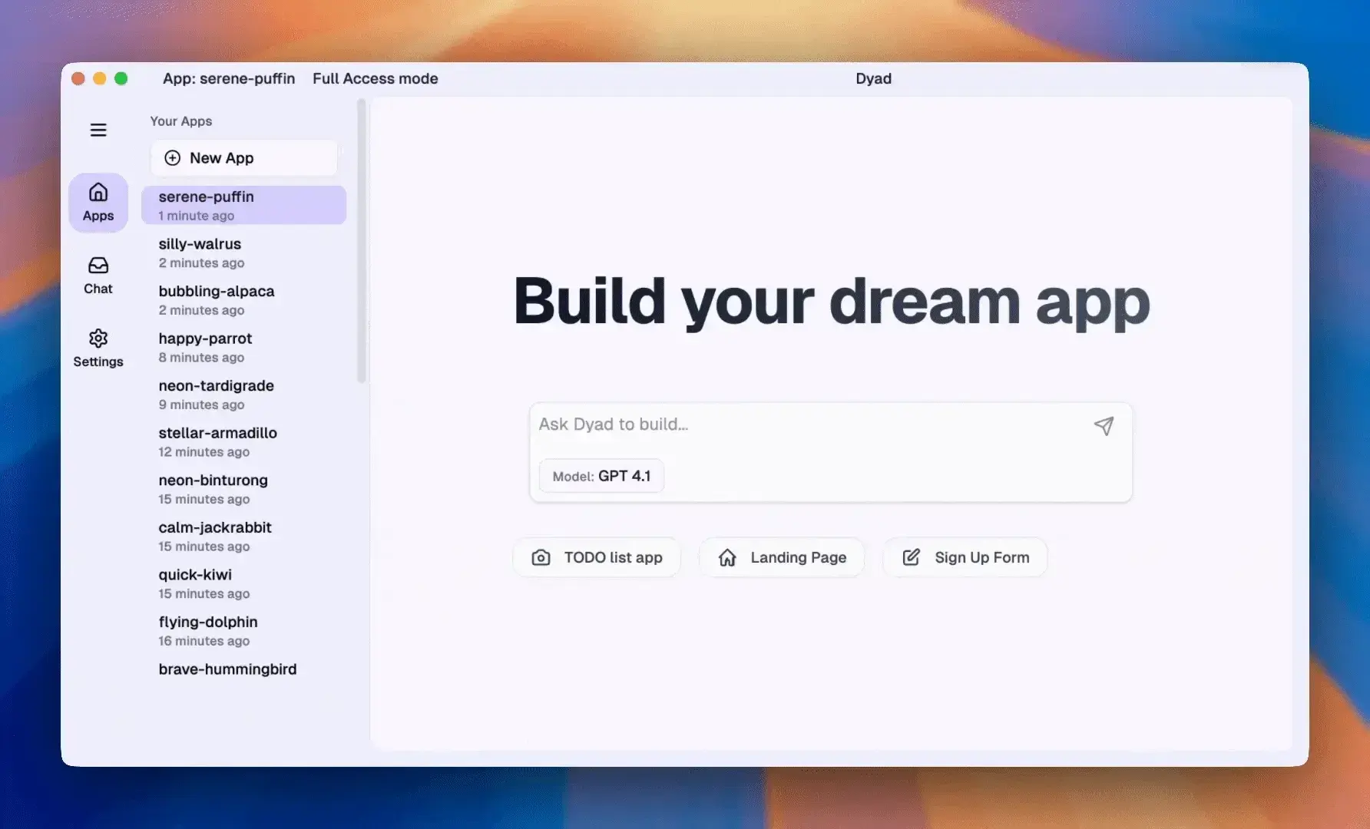Click in the Ask Dyad to build field
The height and width of the screenshot is (829, 1370).
tap(806, 424)
